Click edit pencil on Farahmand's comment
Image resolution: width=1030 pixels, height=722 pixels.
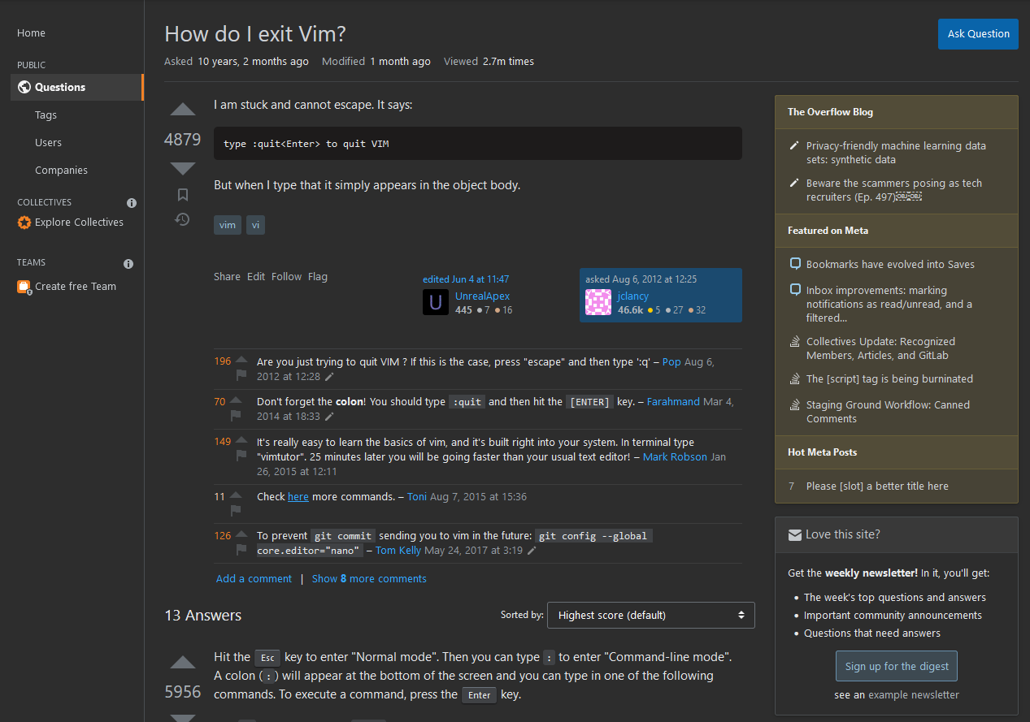coord(329,417)
